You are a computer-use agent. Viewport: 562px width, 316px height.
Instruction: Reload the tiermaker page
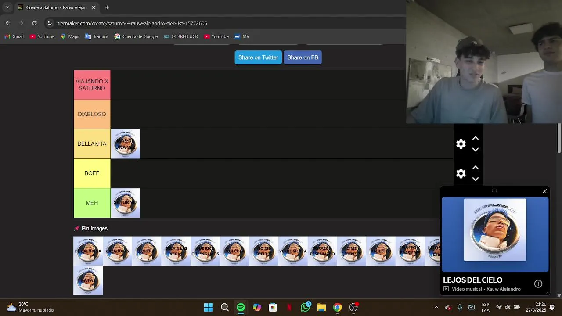(34, 23)
